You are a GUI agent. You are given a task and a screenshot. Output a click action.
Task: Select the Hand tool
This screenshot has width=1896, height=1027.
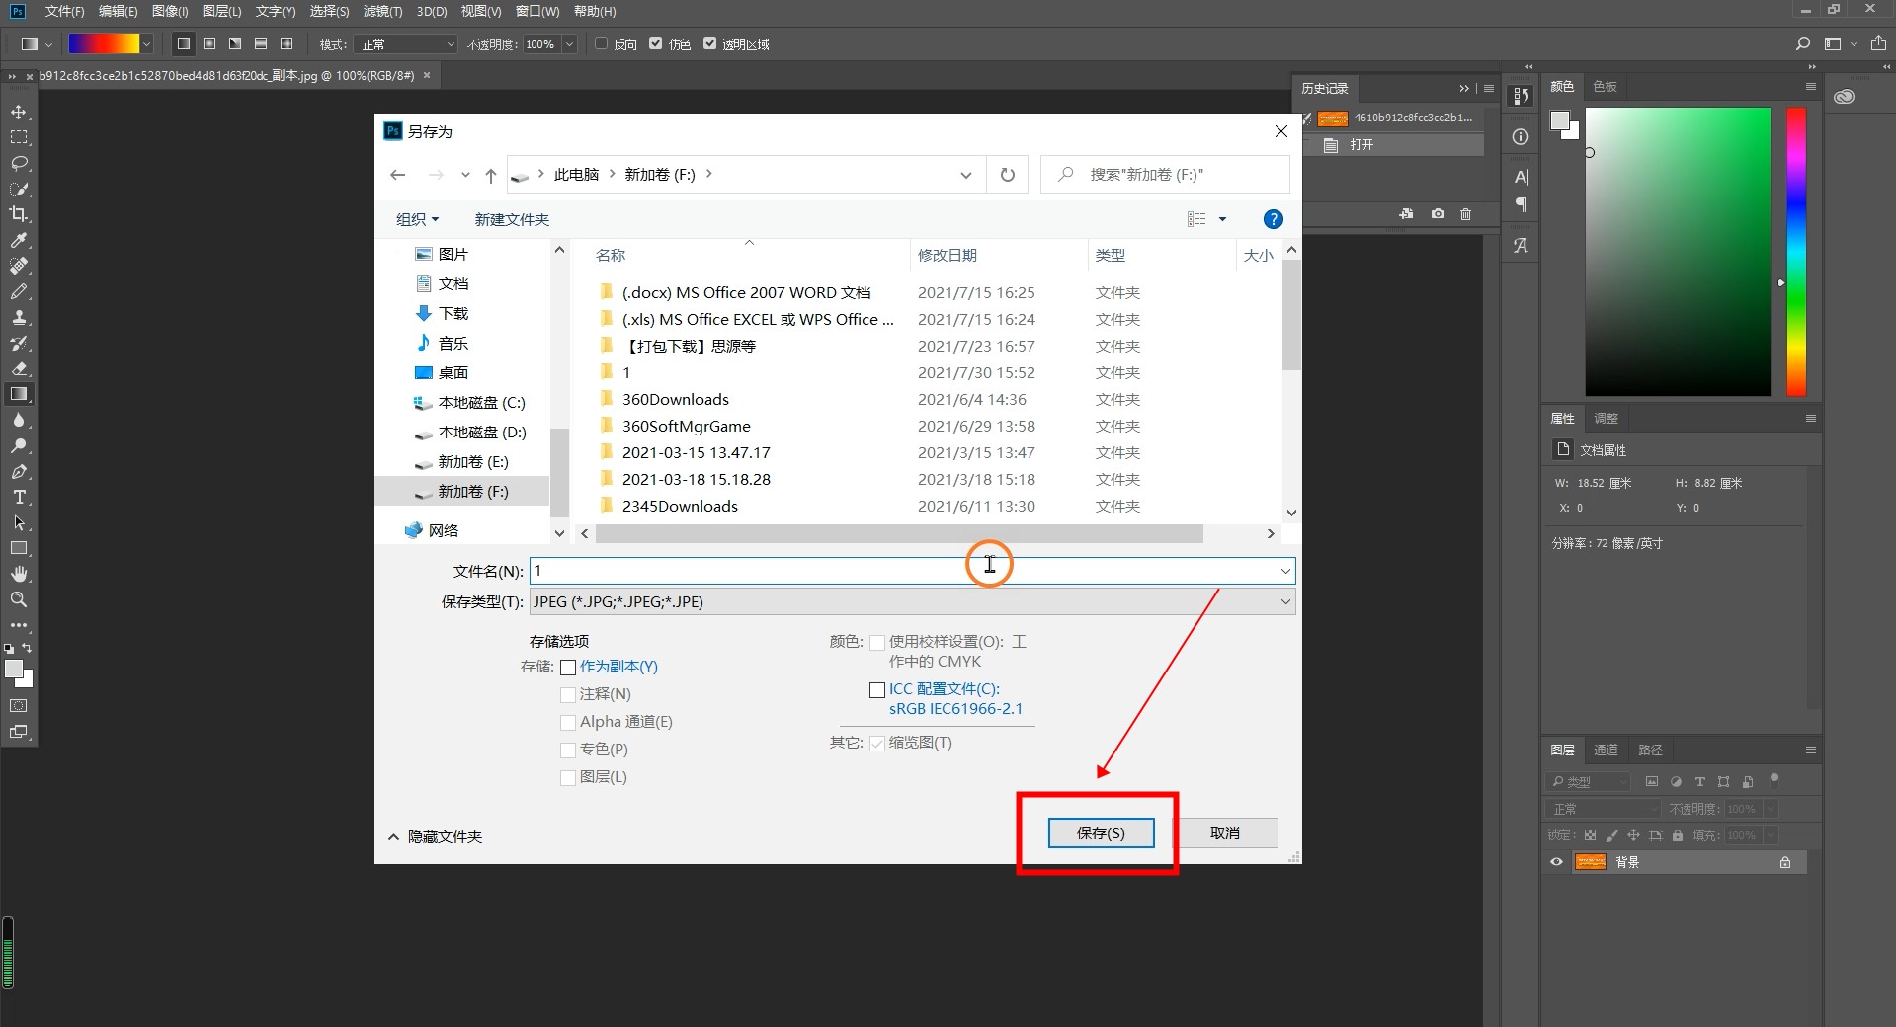(x=19, y=574)
